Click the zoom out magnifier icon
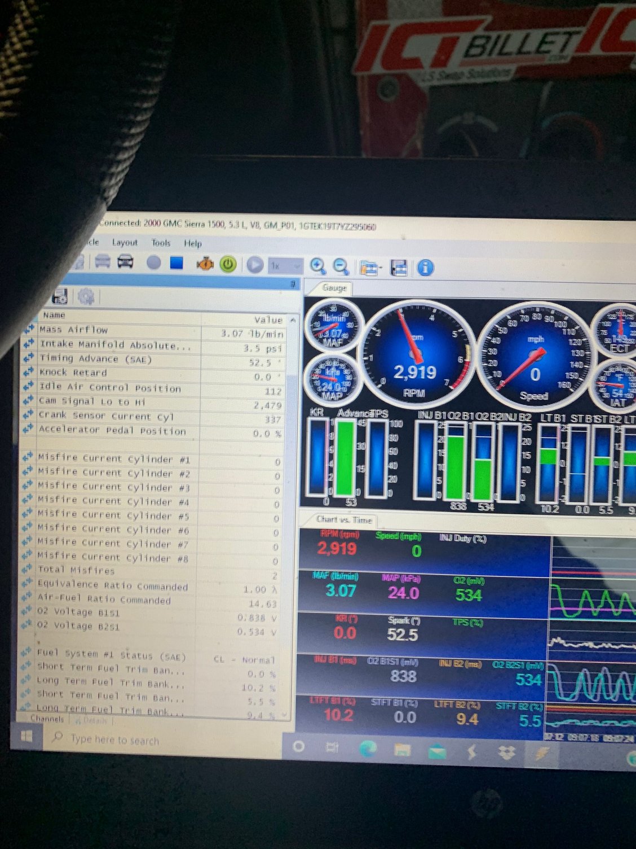636x849 pixels. click(341, 266)
